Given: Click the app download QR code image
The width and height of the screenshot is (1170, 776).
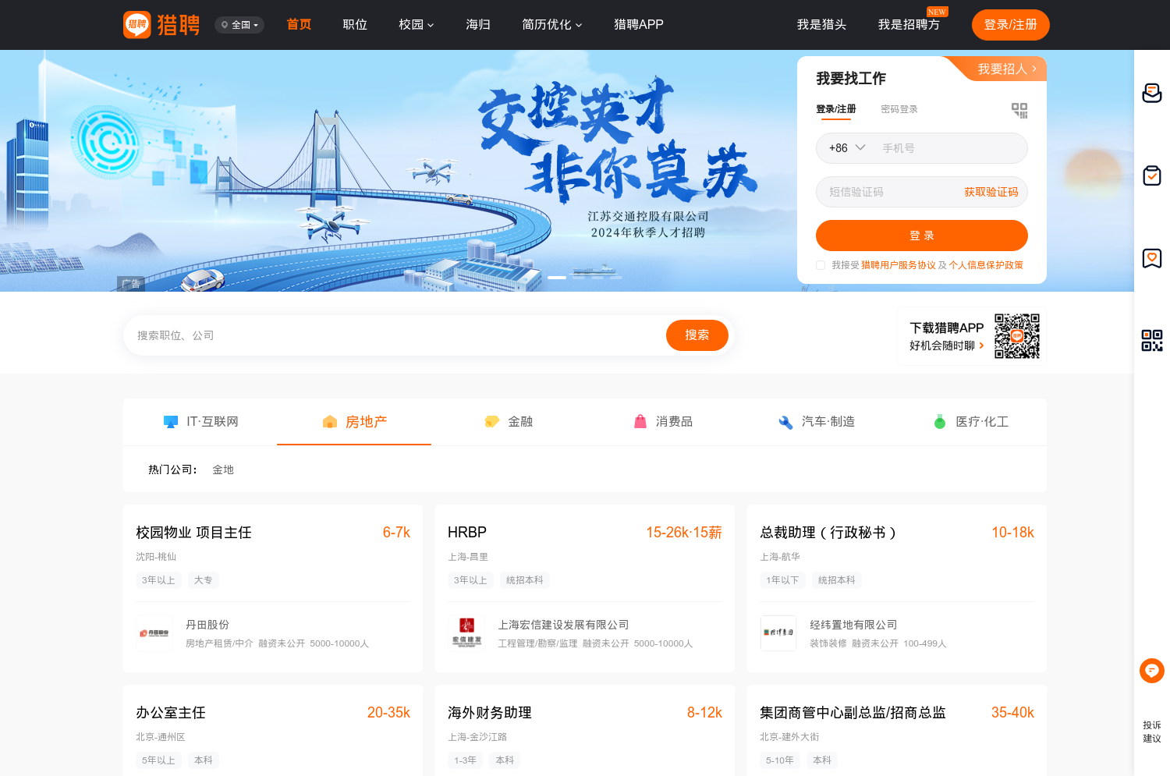Looking at the screenshot, I should coord(1017,336).
